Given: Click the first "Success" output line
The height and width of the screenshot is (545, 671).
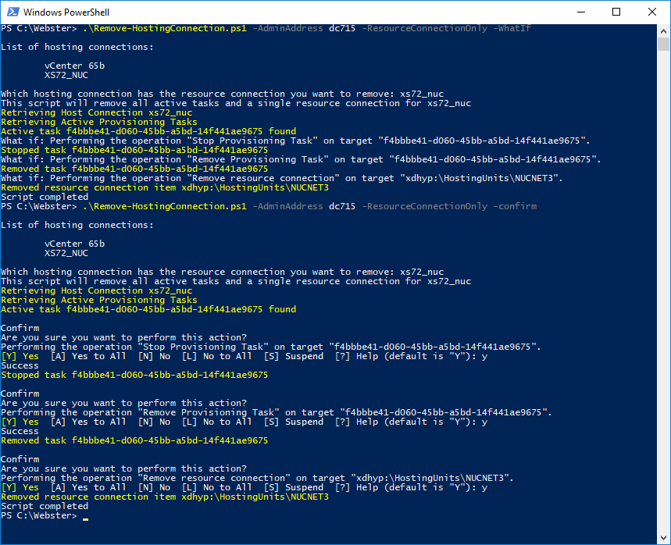Looking at the screenshot, I should 20,365.
